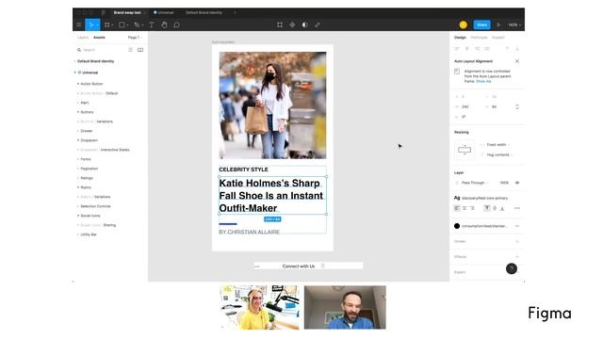Image resolution: width=603 pixels, height=339 pixels.
Task: Click the Share button
Action: pos(481,25)
